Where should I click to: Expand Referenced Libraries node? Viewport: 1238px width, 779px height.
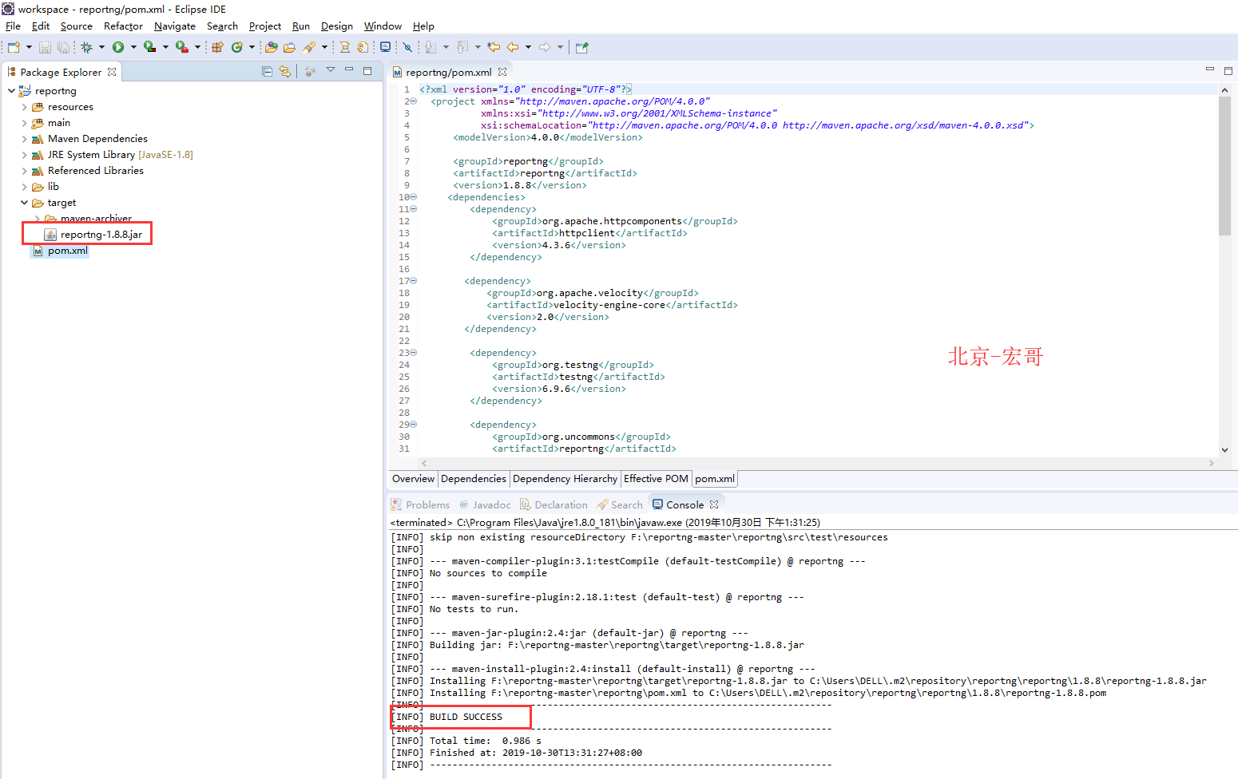click(x=24, y=171)
